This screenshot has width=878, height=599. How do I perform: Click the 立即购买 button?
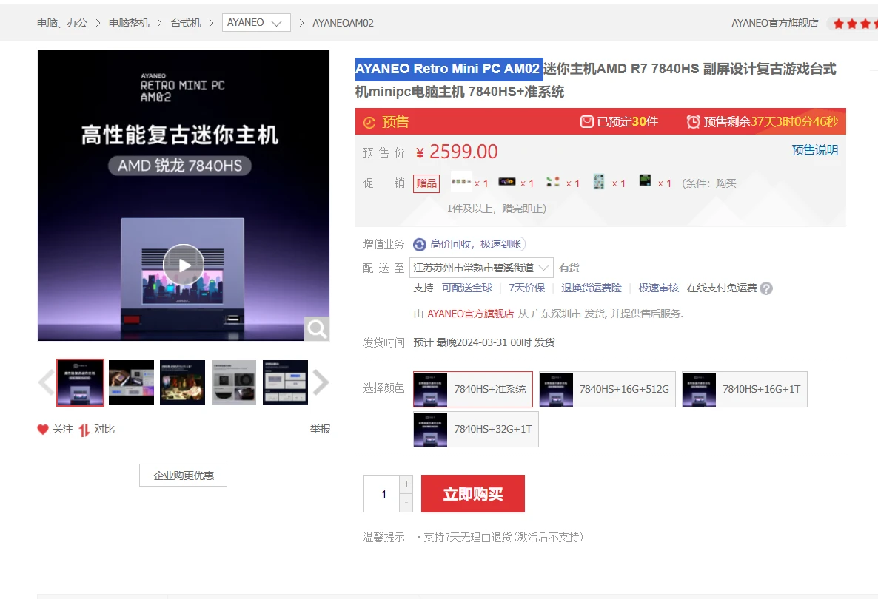(x=472, y=494)
